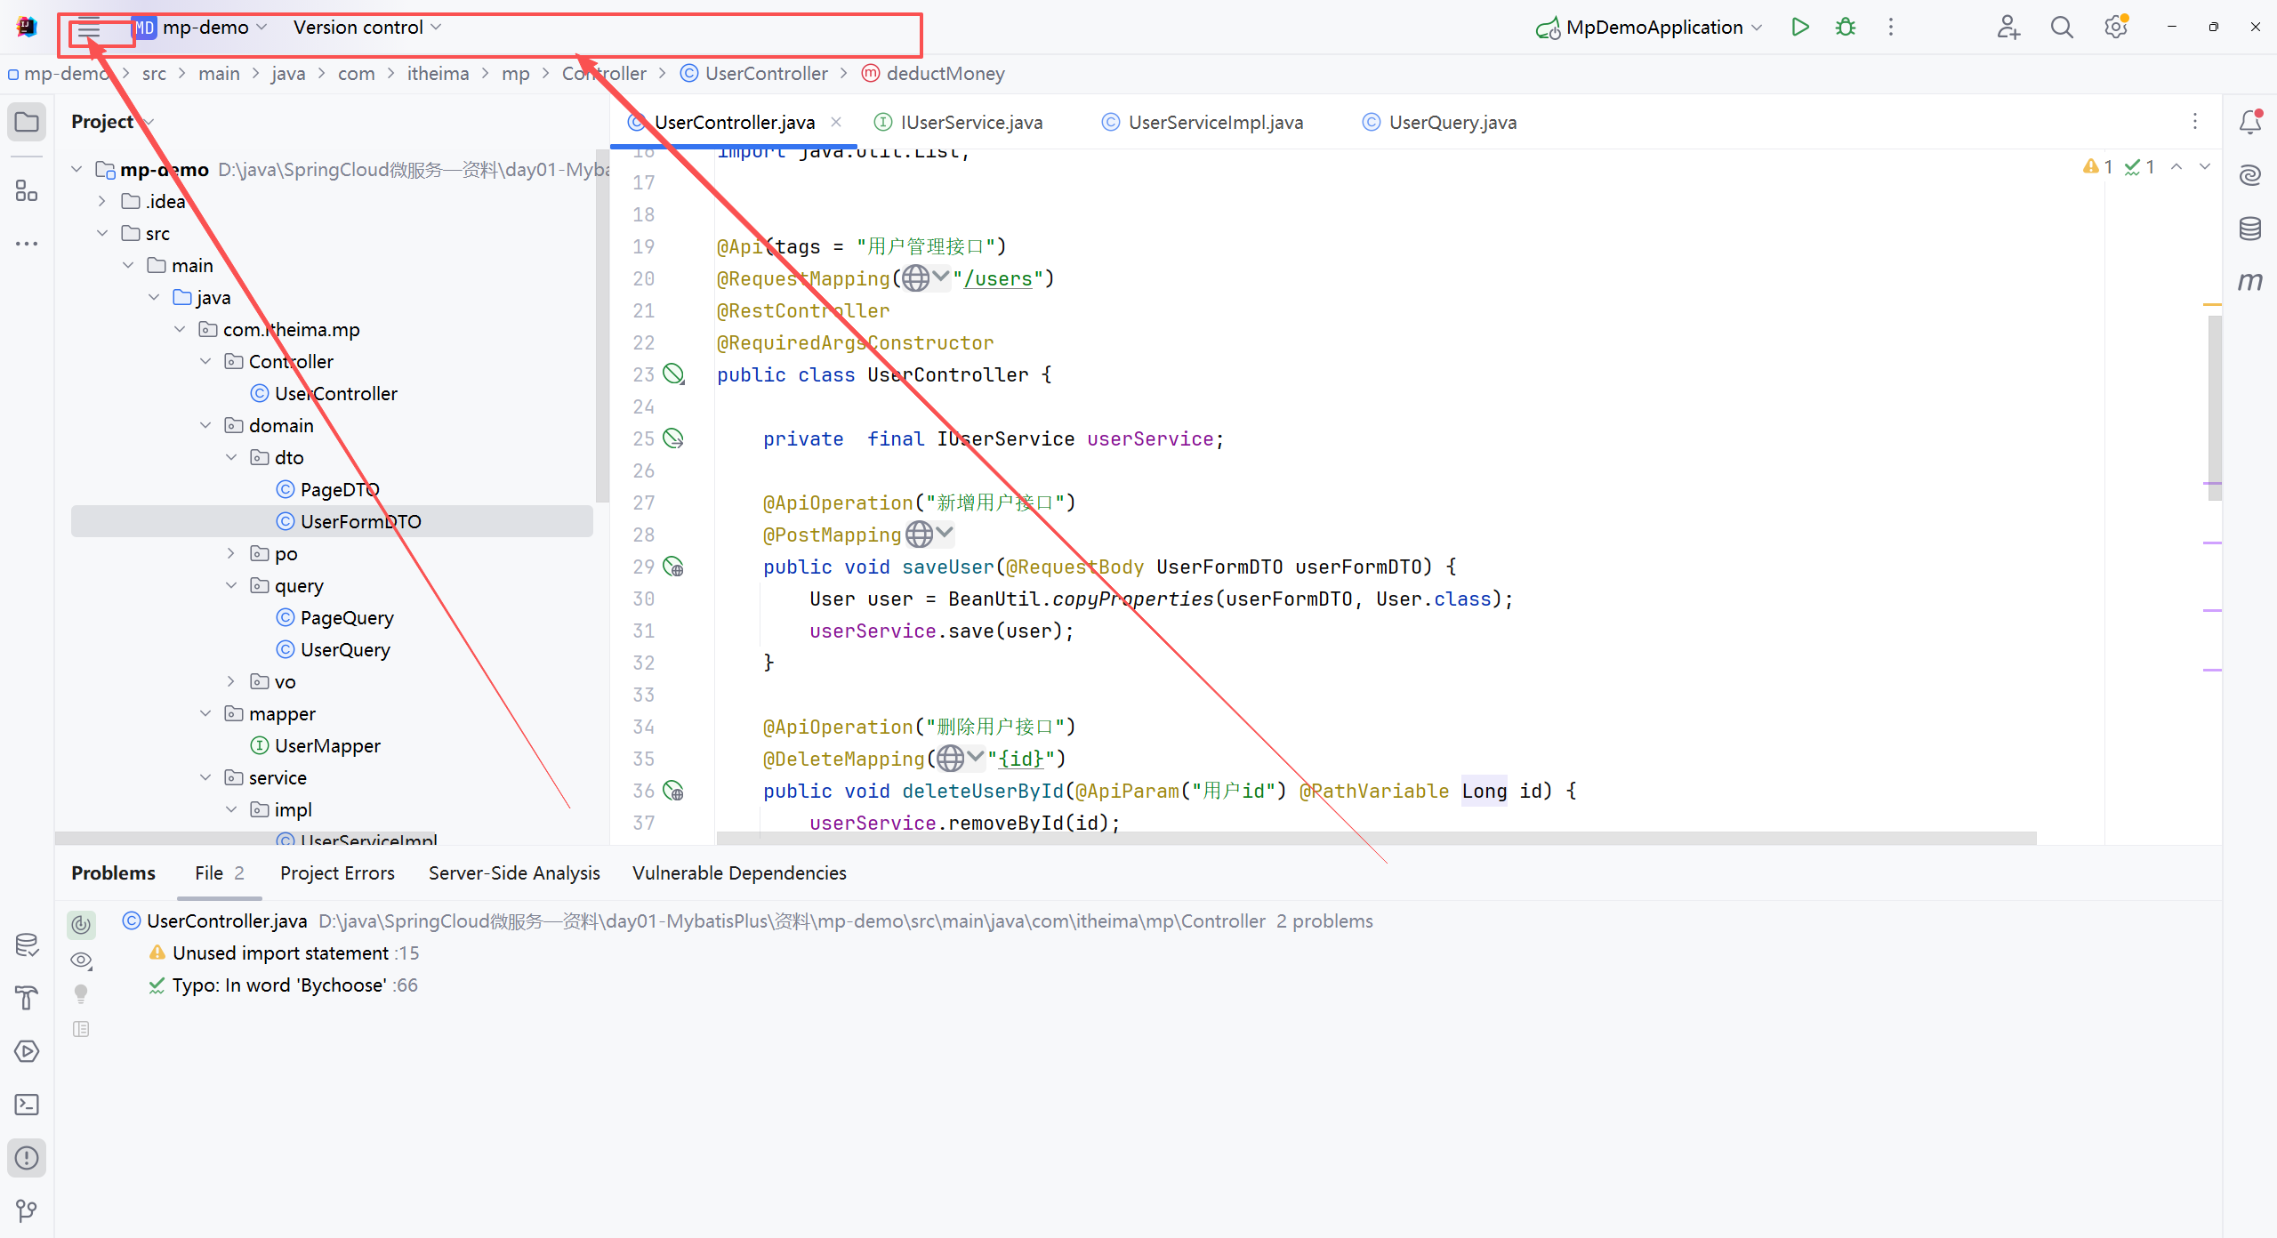This screenshot has height=1238, width=2277.
Task: Switch to the UserServiceImpl.java editor tab
Action: (1215, 123)
